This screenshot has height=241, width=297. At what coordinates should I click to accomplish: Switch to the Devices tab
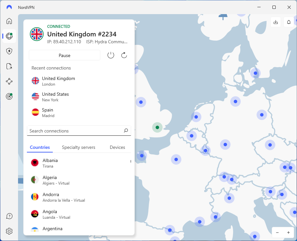117,148
